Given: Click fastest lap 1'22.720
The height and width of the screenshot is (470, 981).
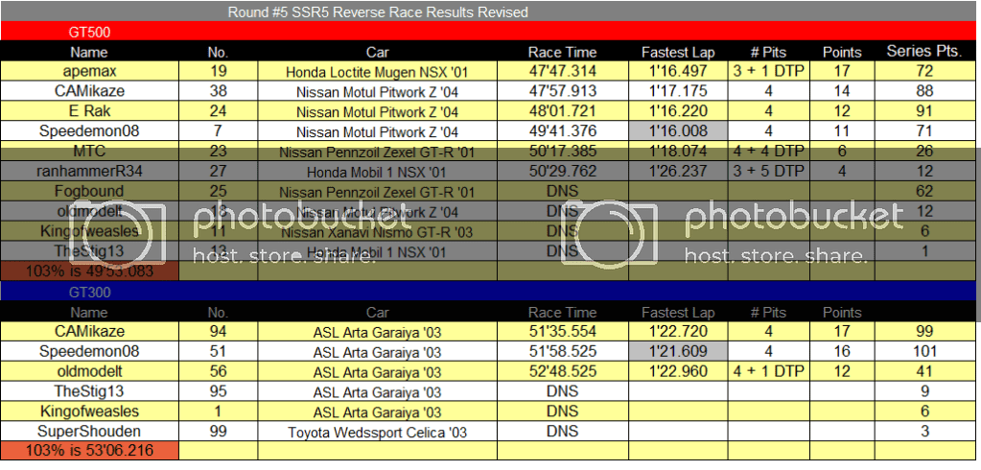Looking at the screenshot, I should click(x=678, y=331).
